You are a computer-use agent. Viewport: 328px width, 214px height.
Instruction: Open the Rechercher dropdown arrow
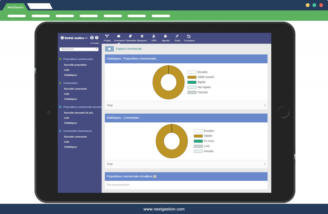coord(96,49)
